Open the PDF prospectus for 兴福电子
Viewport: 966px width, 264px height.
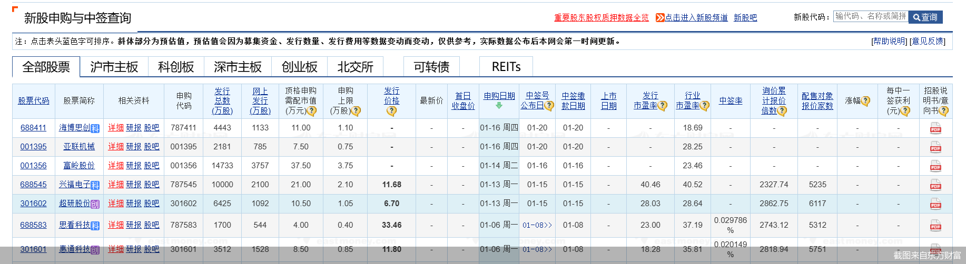click(x=935, y=185)
